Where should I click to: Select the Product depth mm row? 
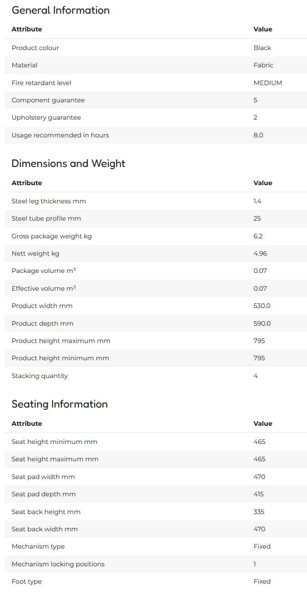pyautogui.click(x=156, y=323)
